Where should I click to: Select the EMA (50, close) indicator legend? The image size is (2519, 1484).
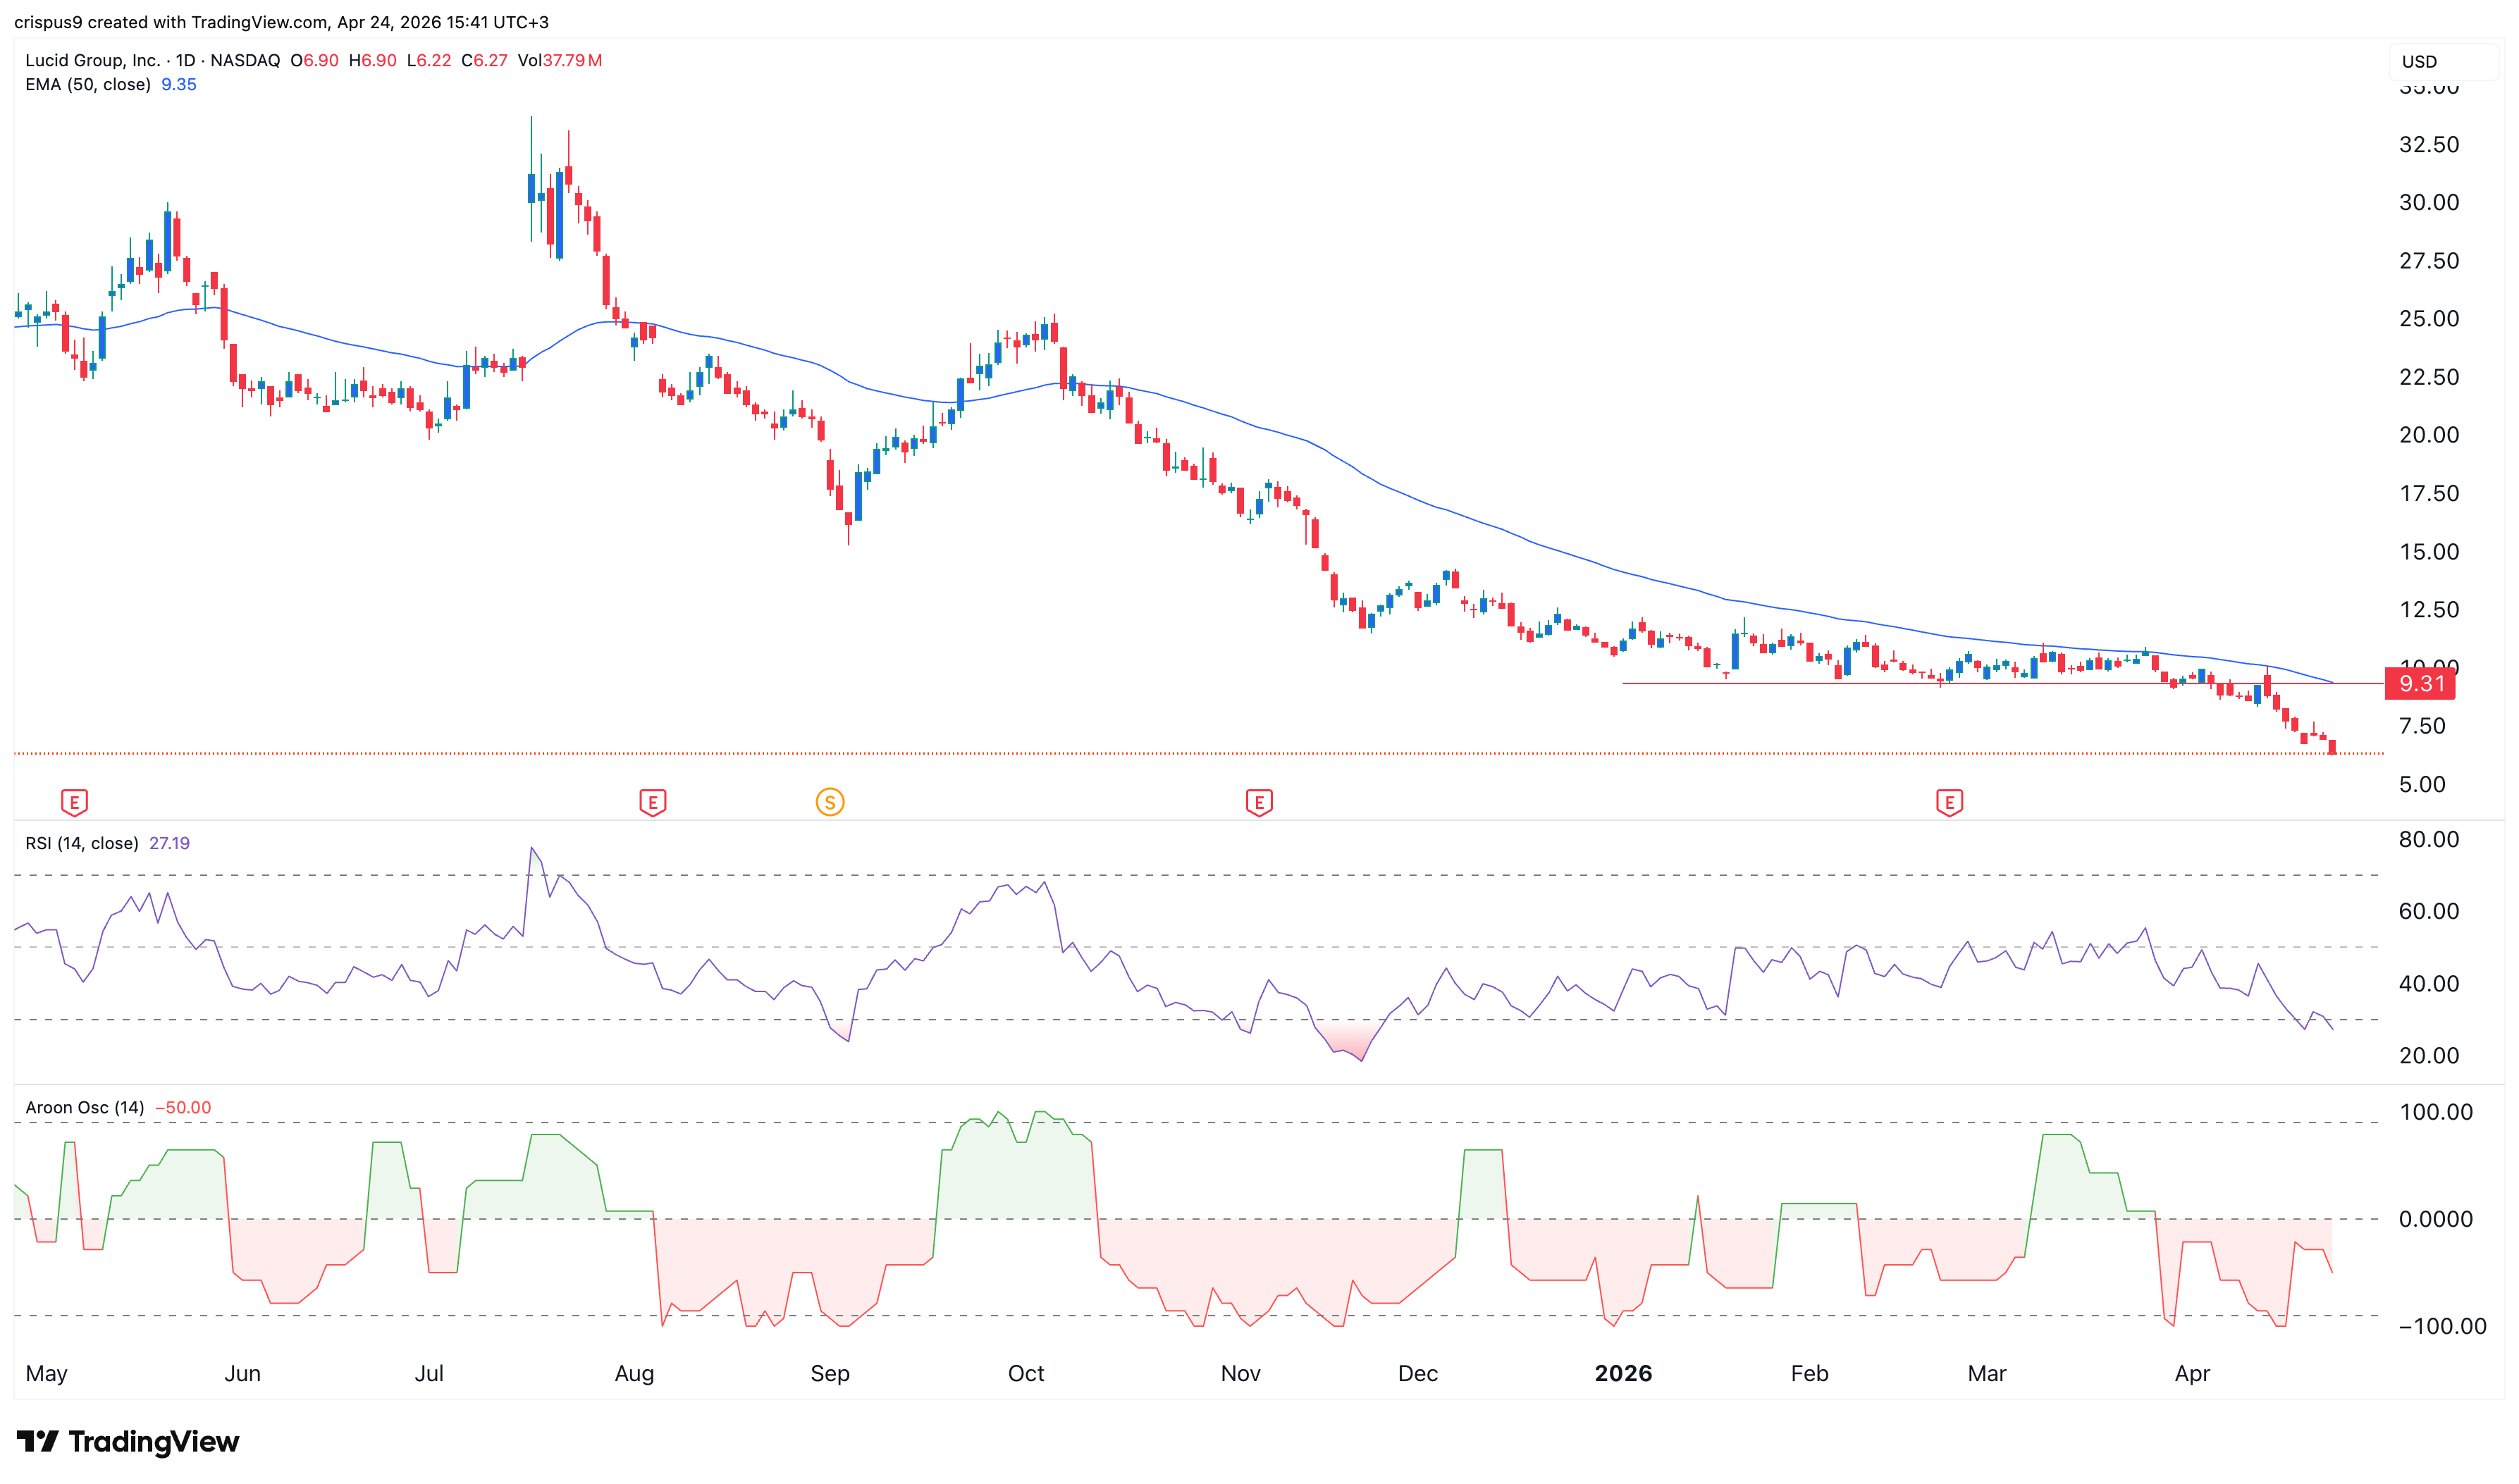[x=87, y=85]
